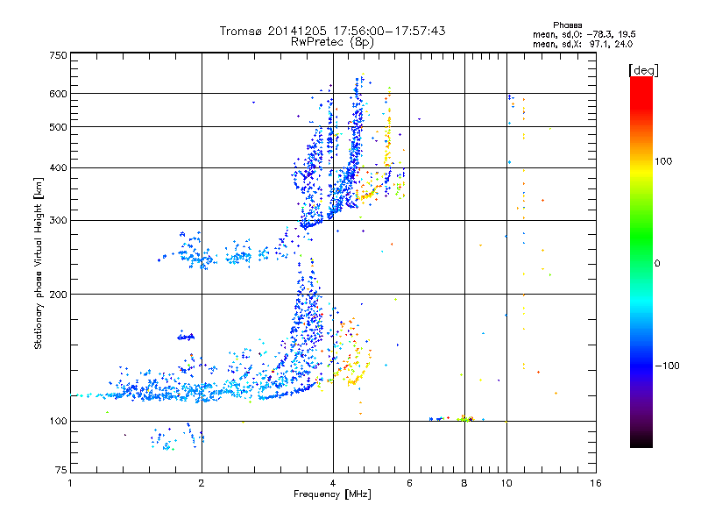701x526 pixels.
Task: Click the y-axis tick label '300'
Action: pos(59,221)
